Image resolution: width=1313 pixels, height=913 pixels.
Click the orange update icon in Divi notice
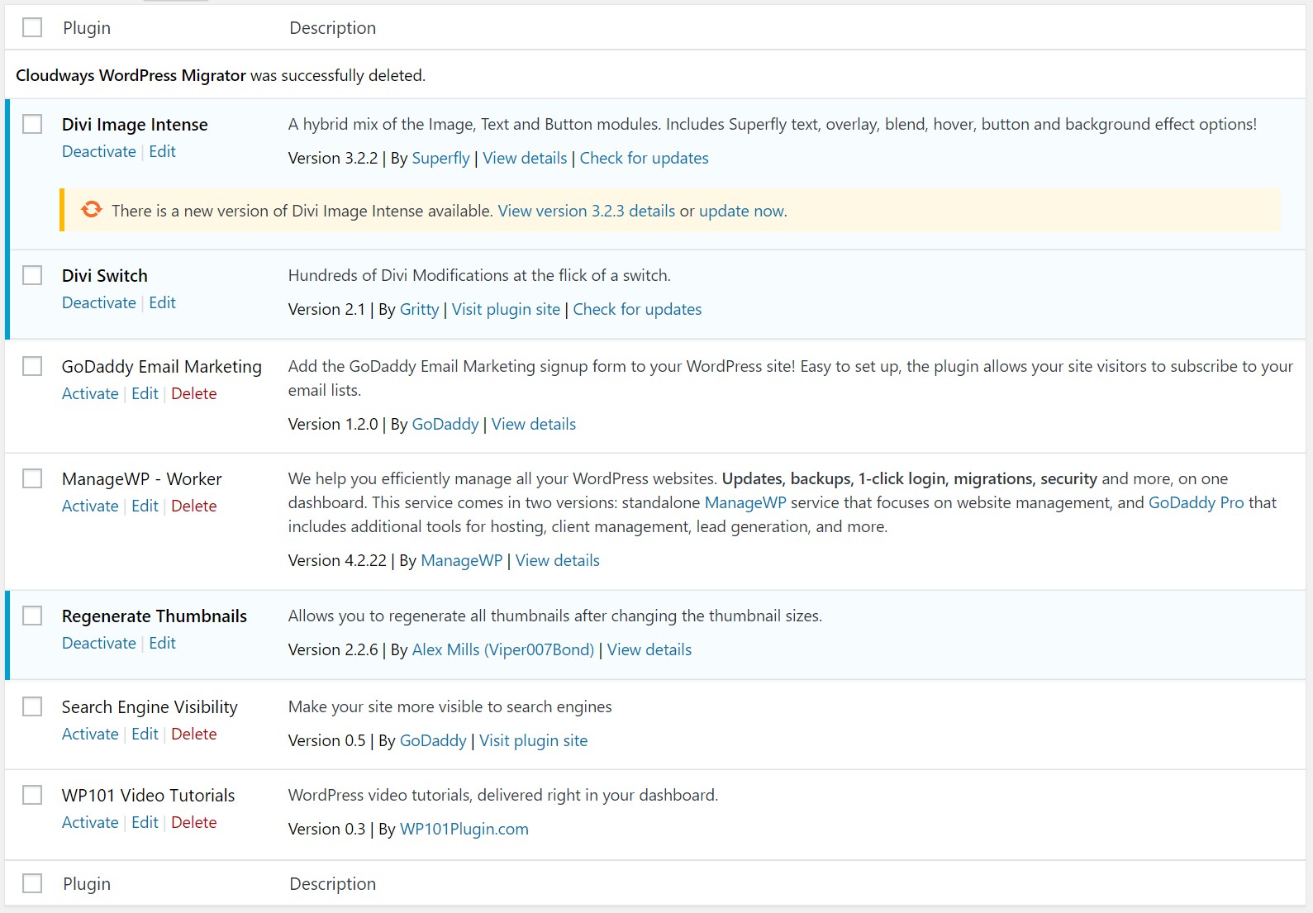pos(92,210)
